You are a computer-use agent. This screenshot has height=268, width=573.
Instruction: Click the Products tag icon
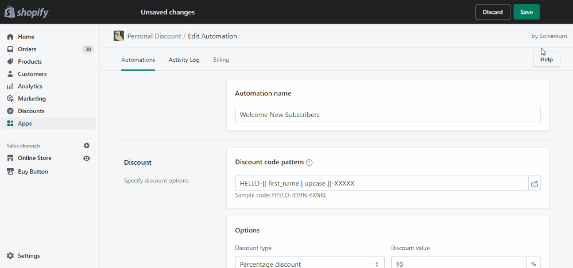(x=10, y=61)
